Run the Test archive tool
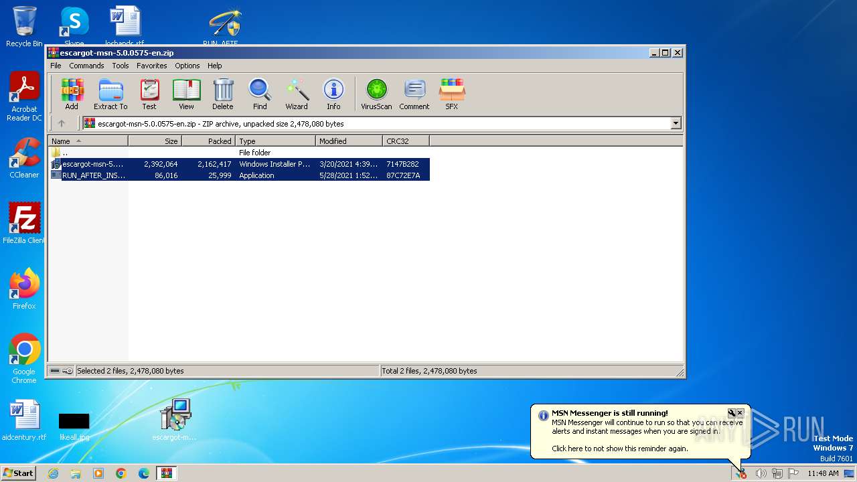Image resolution: width=857 pixels, height=482 pixels. 149,94
